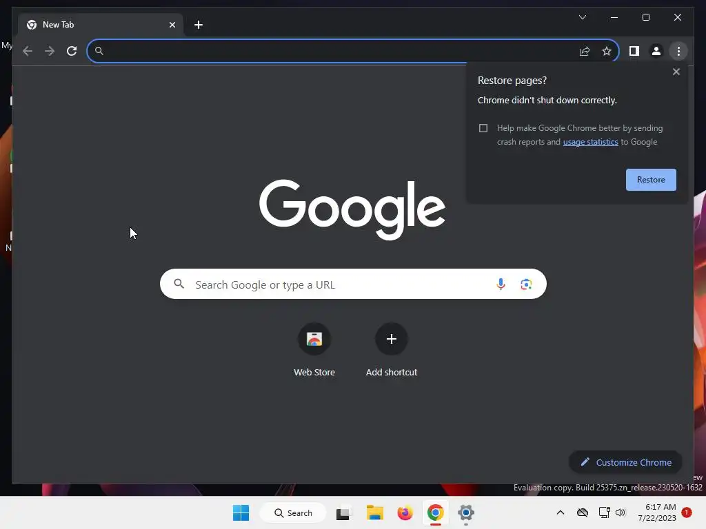The width and height of the screenshot is (706, 529).
Task: Click the share this page icon
Action: tap(585, 51)
